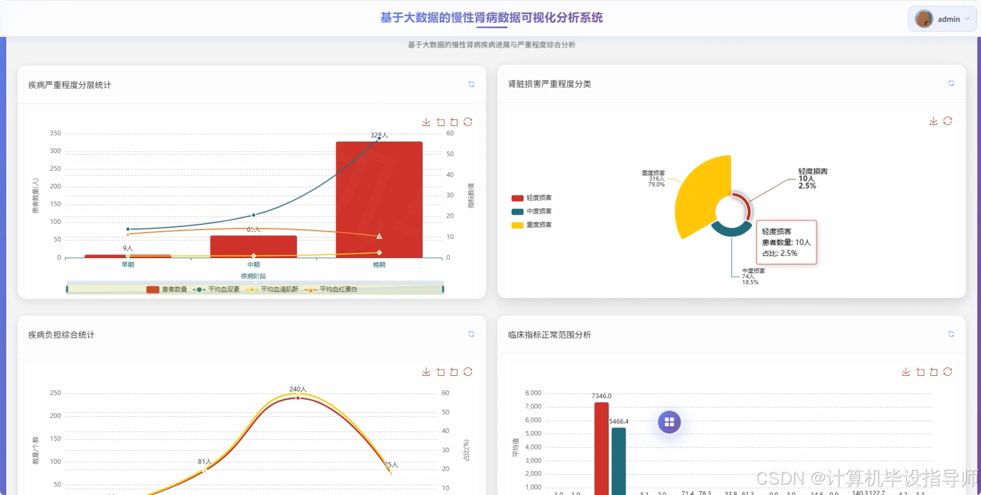Image resolution: width=981 pixels, height=495 pixels.
Task: Enable area zoom on 临床指标正常范围分析 chart
Action: point(920,372)
